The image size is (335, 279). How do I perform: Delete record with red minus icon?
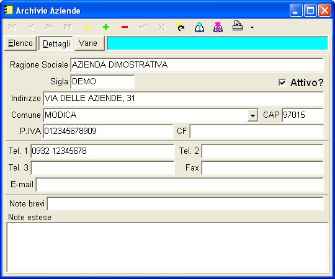coord(125,27)
